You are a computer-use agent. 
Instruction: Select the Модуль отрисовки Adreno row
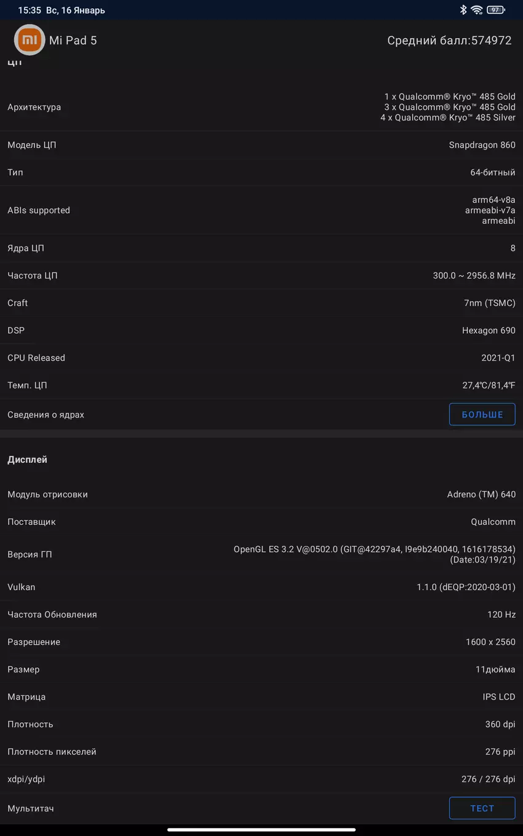(261, 494)
